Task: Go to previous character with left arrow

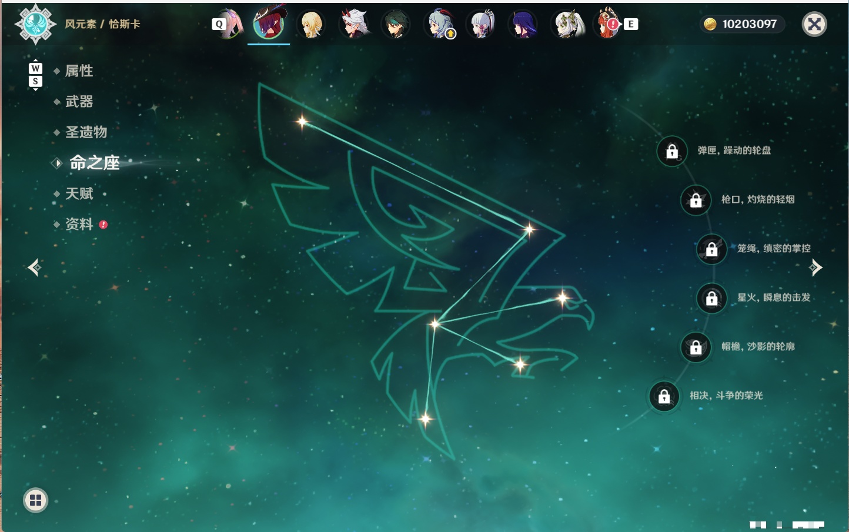Action: pyautogui.click(x=34, y=267)
